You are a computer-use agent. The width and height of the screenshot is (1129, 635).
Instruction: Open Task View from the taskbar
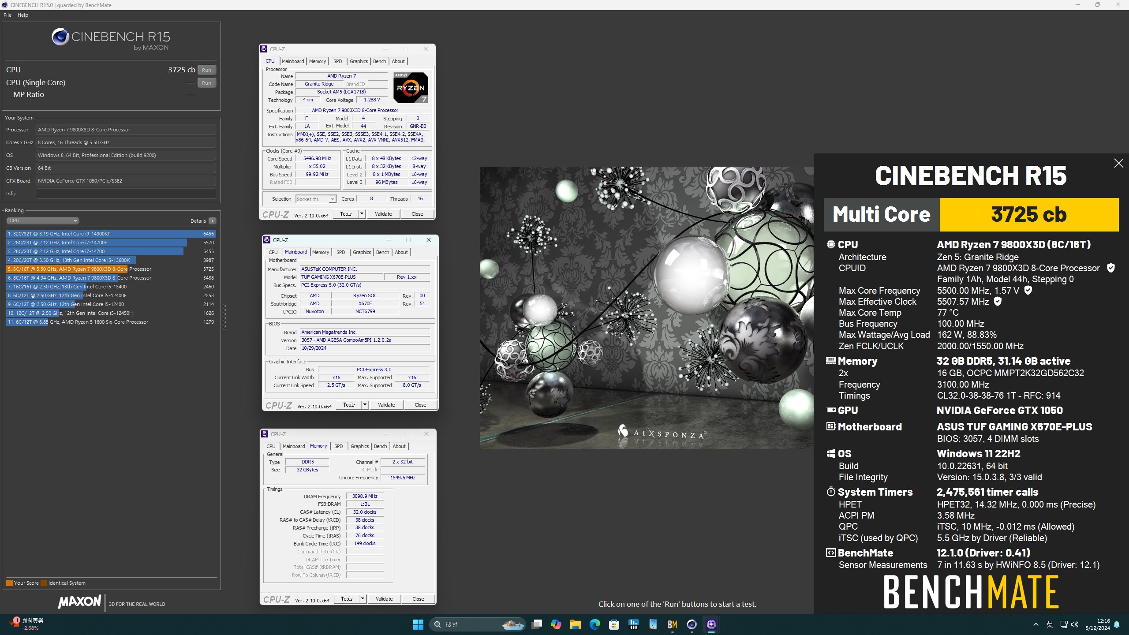pos(536,624)
